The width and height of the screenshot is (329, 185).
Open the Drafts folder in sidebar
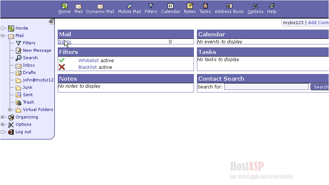(29, 73)
